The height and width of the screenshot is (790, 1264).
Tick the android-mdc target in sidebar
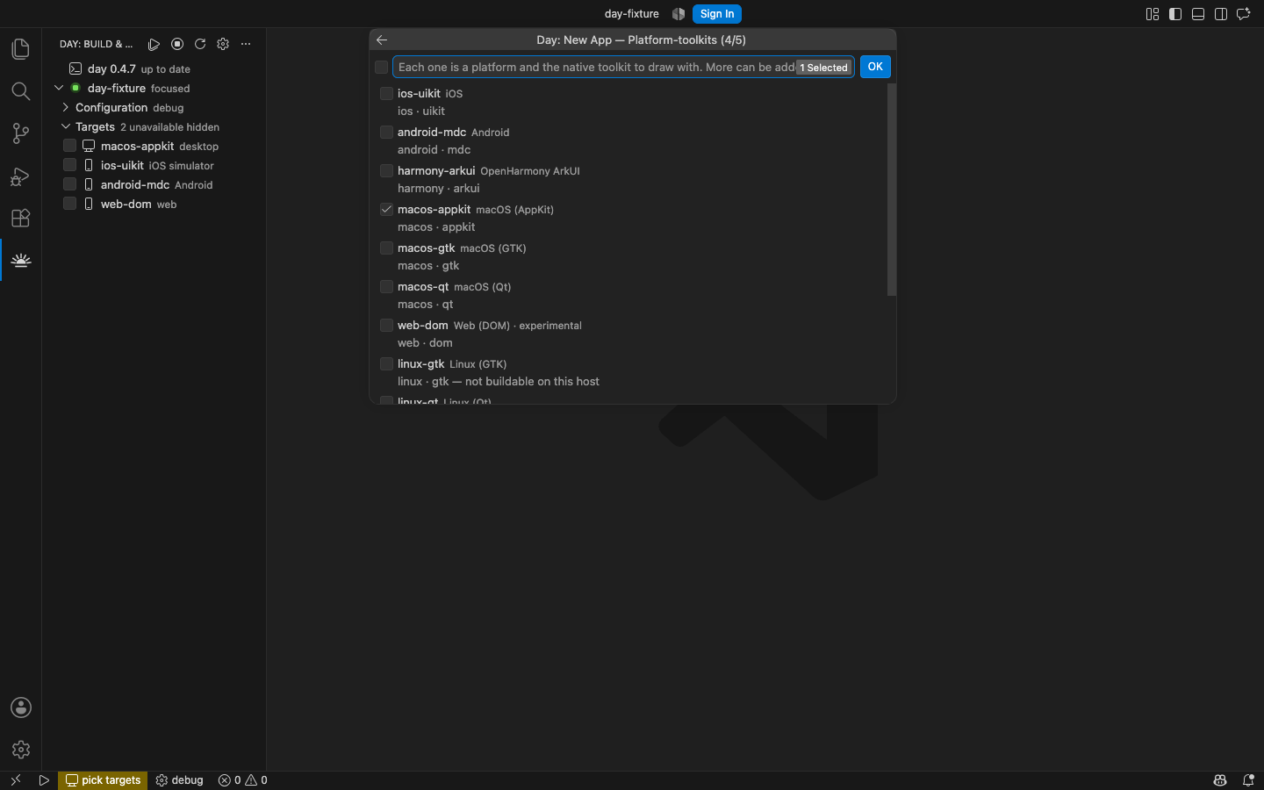point(69,184)
